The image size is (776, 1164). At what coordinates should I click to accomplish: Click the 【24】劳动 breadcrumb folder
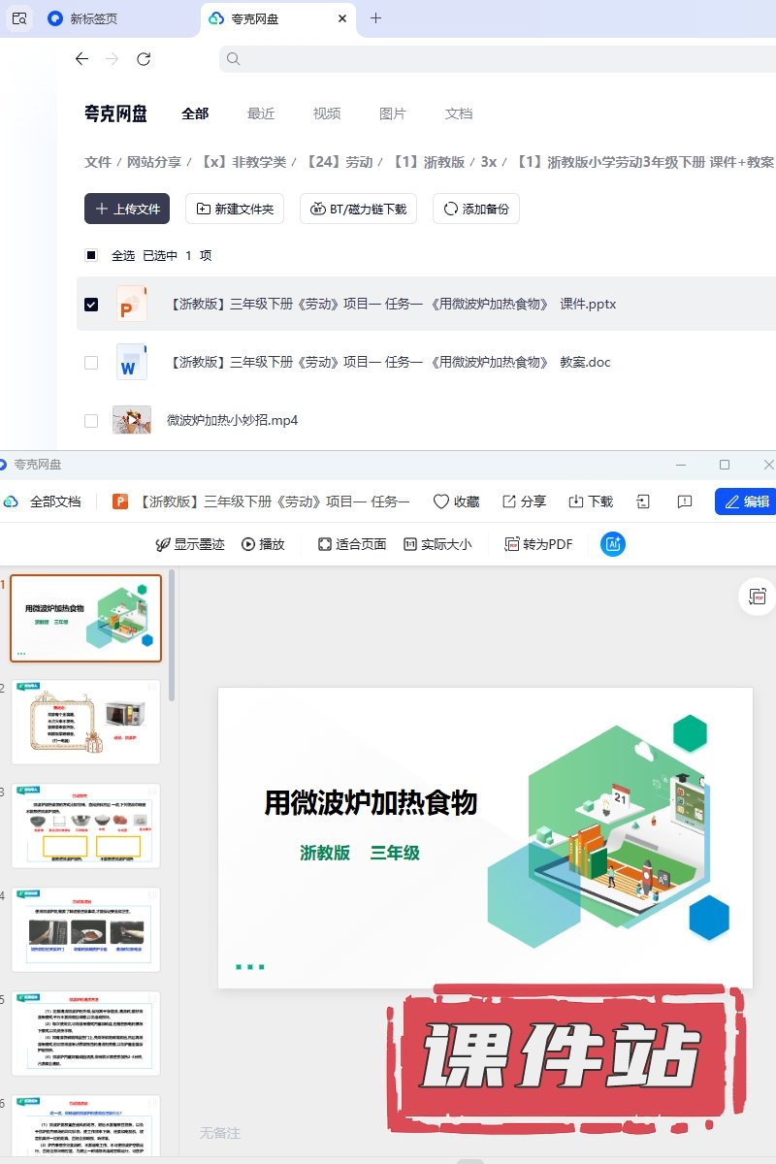click(339, 162)
